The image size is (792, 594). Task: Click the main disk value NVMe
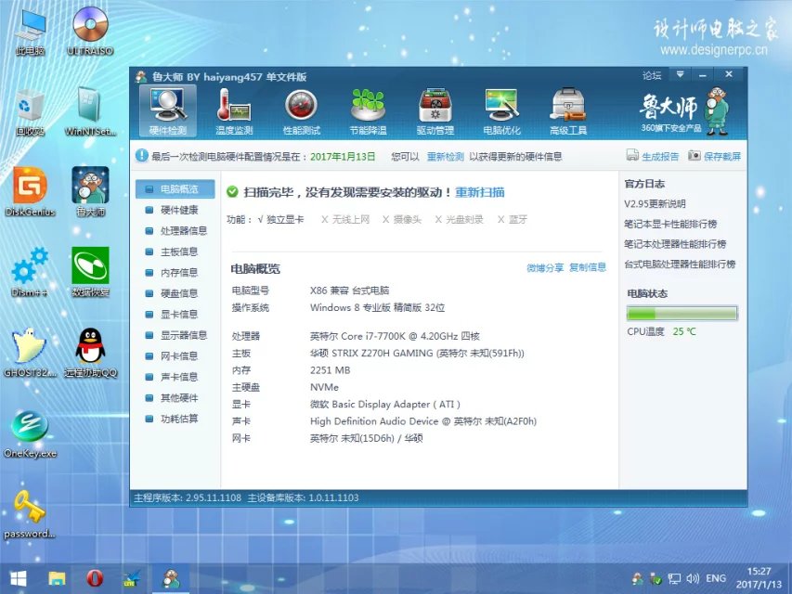[324, 387]
